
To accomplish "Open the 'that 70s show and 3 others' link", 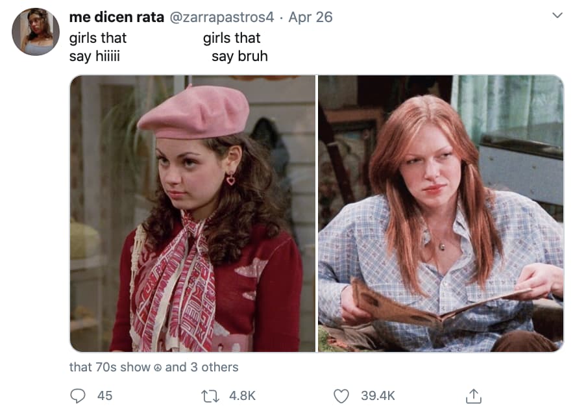I will [155, 368].
